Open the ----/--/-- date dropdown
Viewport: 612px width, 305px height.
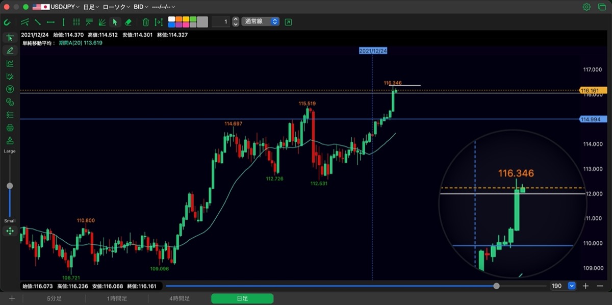coord(164,7)
